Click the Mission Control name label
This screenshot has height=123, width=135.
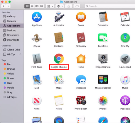[103, 88]
